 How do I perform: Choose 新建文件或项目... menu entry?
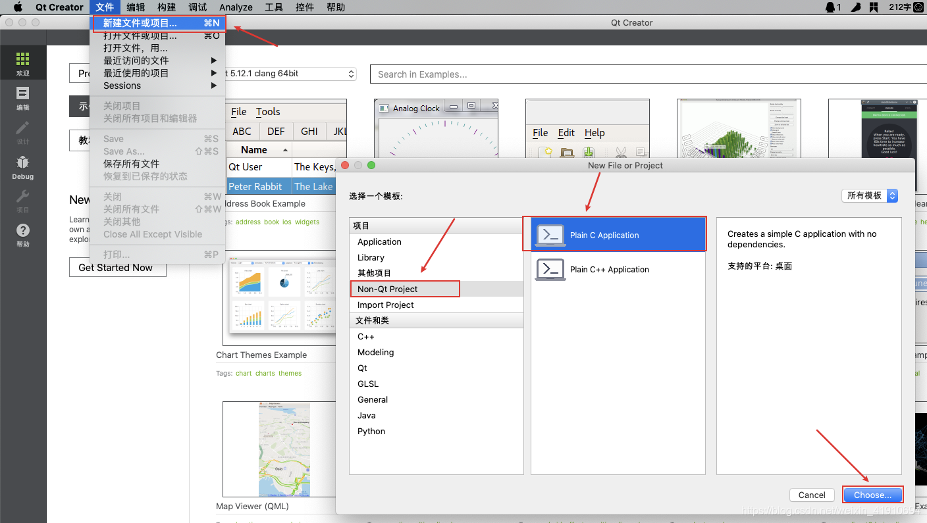(158, 23)
